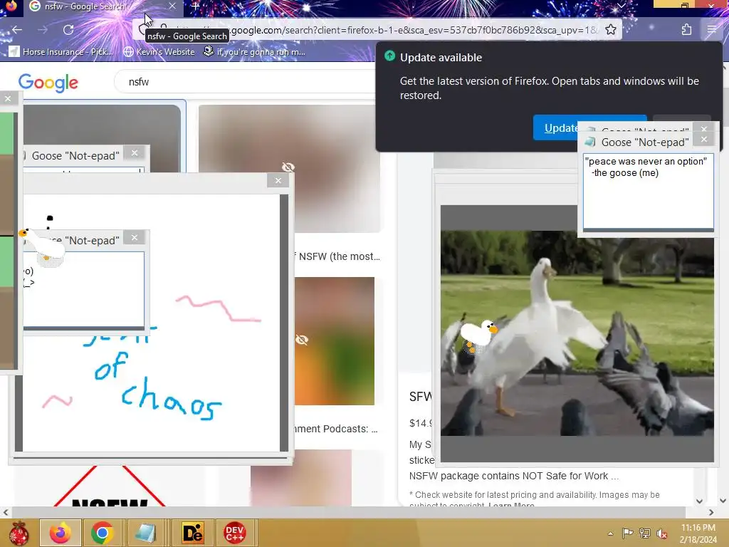Viewport: 729px width, 547px height.
Task: Expand the product panel's down chevron
Action: coord(699,501)
